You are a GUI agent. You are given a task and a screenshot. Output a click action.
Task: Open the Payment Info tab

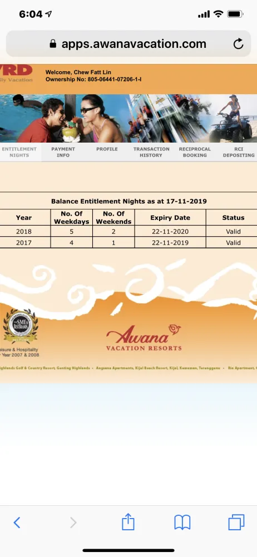click(x=63, y=152)
